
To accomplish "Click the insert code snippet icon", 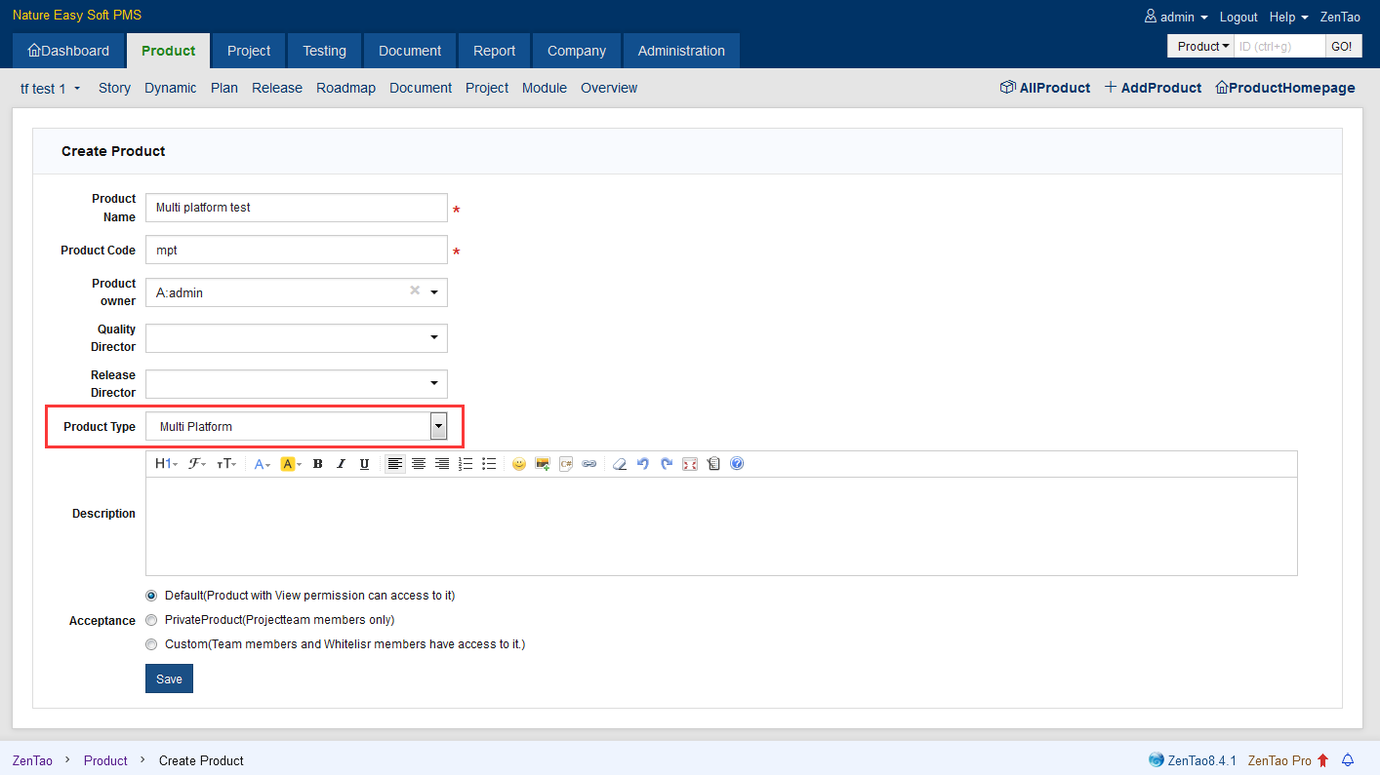I will tap(566, 464).
